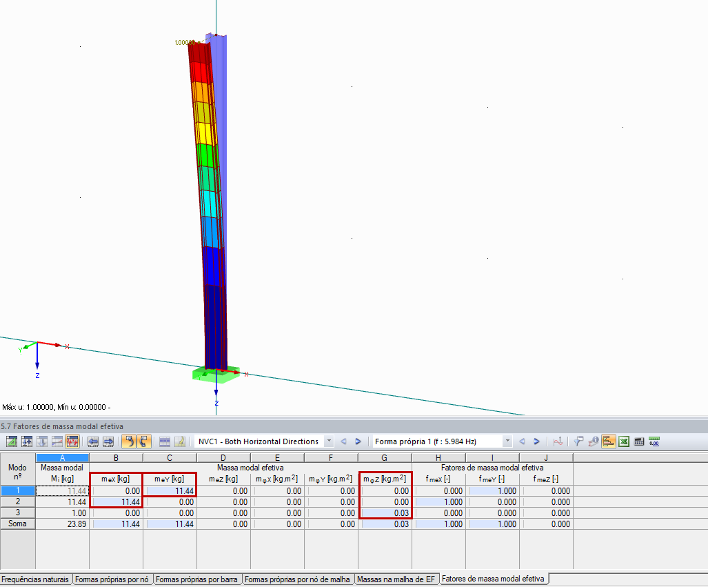This screenshot has width=708, height=587.
Task: Click the Máx u / Mín u status text
Action: [57, 407]
